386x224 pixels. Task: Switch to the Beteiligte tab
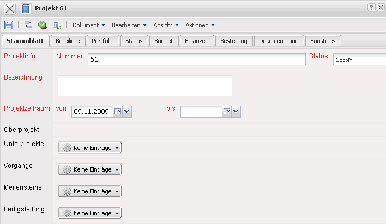tap(68, 41)
